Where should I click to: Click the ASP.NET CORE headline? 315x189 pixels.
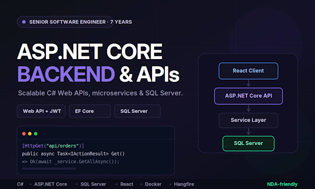[90, 52]
